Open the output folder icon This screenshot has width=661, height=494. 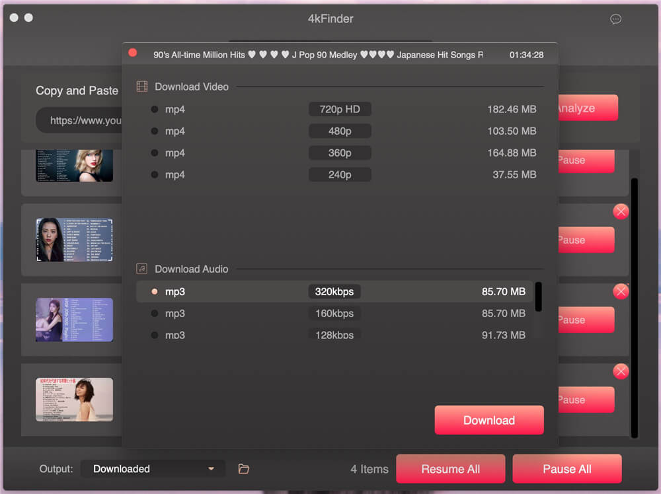[243, 468]
